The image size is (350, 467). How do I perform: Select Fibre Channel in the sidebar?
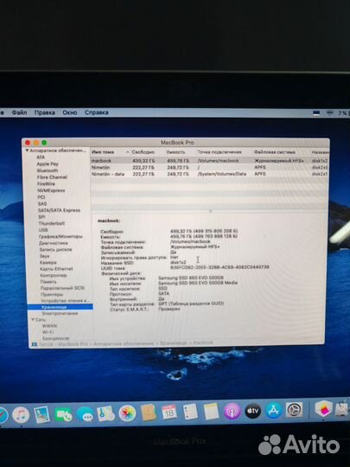(52, 177)
